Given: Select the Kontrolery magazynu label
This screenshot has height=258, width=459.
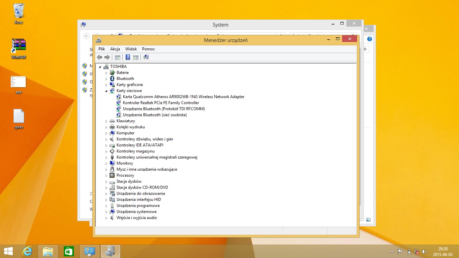Looking at the screenshot, I should tap(135, 151).
